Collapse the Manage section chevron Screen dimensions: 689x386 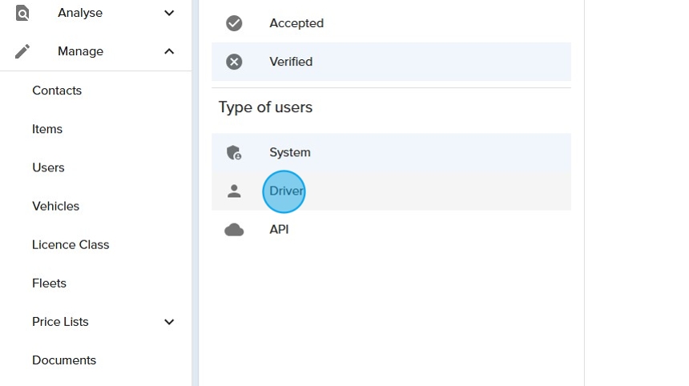169,51
